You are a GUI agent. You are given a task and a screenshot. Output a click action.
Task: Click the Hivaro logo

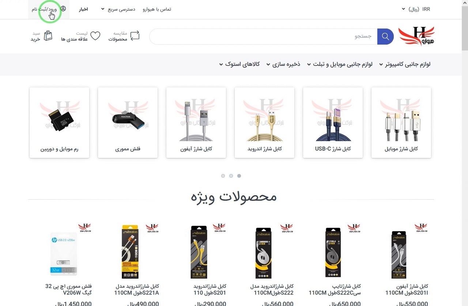416,36
